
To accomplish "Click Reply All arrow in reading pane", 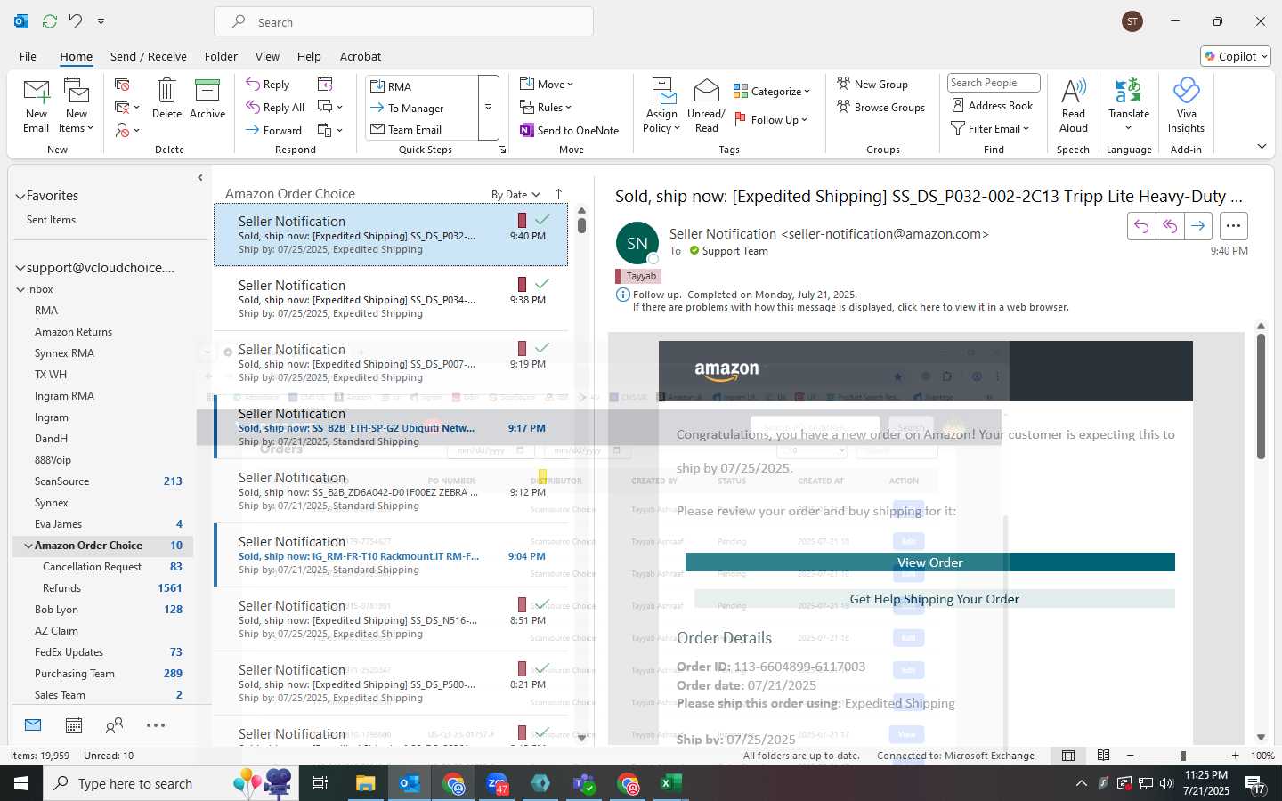I will click(1170, 226).
